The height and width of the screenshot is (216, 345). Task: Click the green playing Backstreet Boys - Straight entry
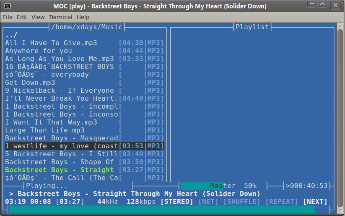coord(59,170)
